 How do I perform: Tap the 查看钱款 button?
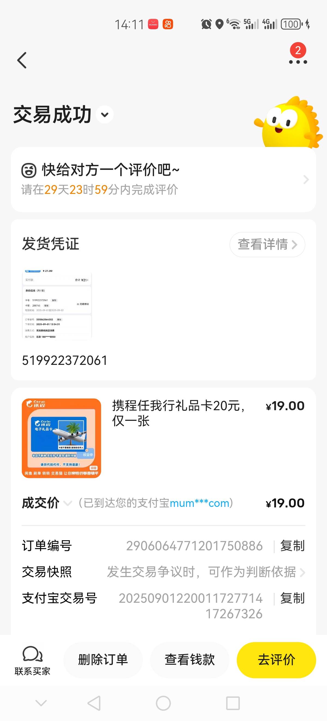190,660
